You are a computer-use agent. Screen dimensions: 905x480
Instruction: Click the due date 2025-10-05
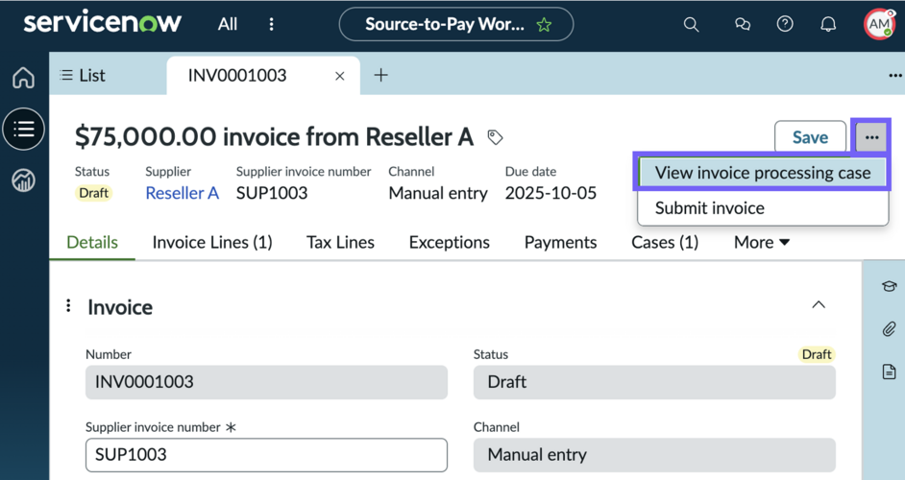(550, 193)
